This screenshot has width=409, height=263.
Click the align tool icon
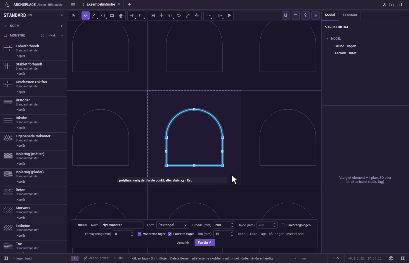tap(229, 15)
